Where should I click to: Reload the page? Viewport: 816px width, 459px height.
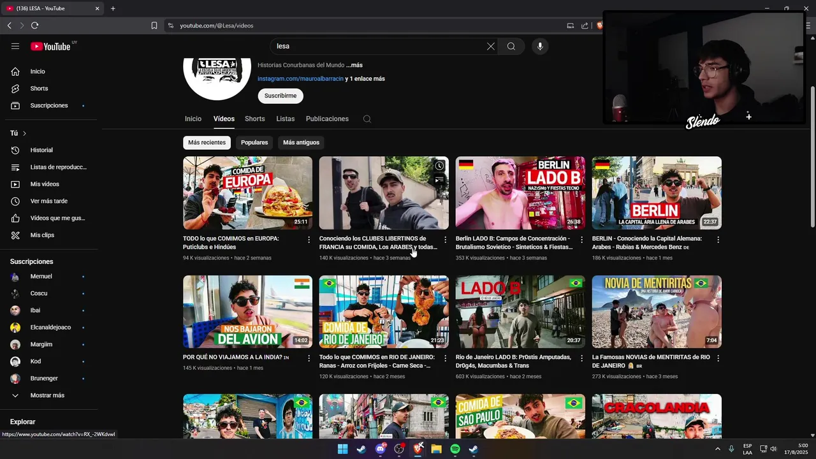click(x=34, y=25)
